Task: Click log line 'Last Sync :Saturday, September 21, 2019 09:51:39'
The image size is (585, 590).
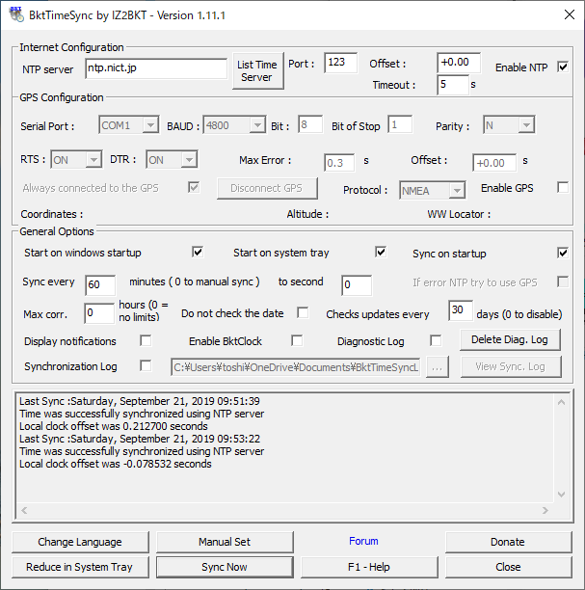Action: 140,401
